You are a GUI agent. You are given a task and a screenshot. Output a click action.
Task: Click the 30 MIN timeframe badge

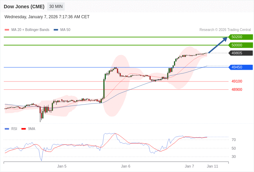[x=56, y=7]
